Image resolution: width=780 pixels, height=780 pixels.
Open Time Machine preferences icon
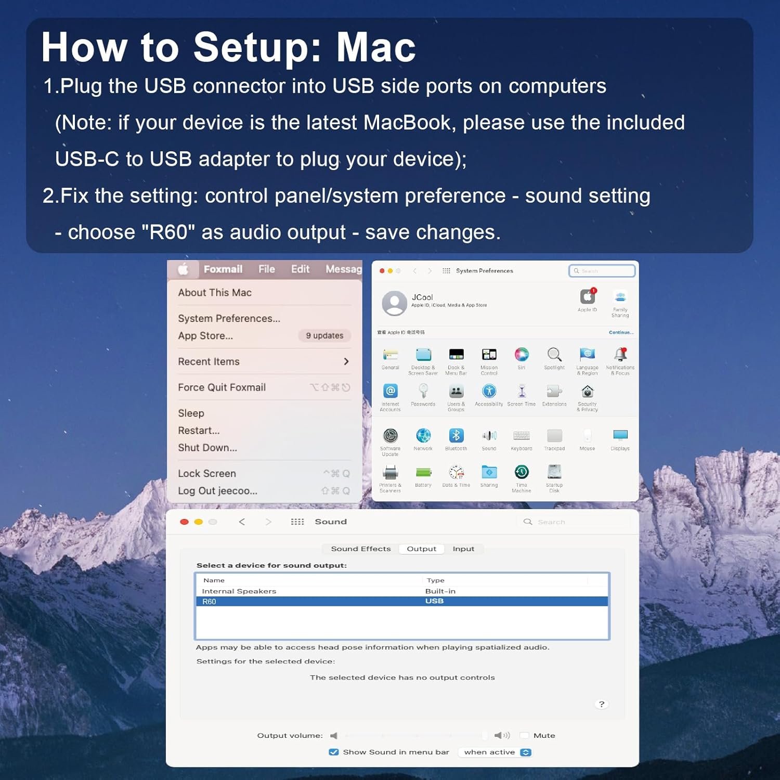coord(522,472)
